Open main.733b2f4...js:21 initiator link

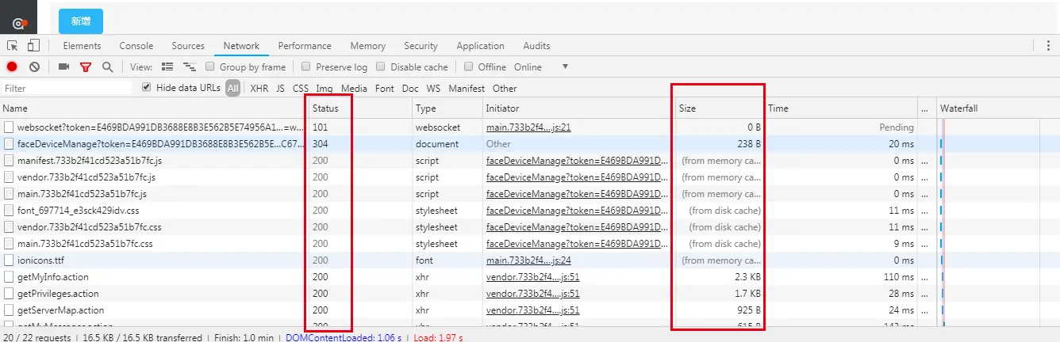tap(528, 127)
